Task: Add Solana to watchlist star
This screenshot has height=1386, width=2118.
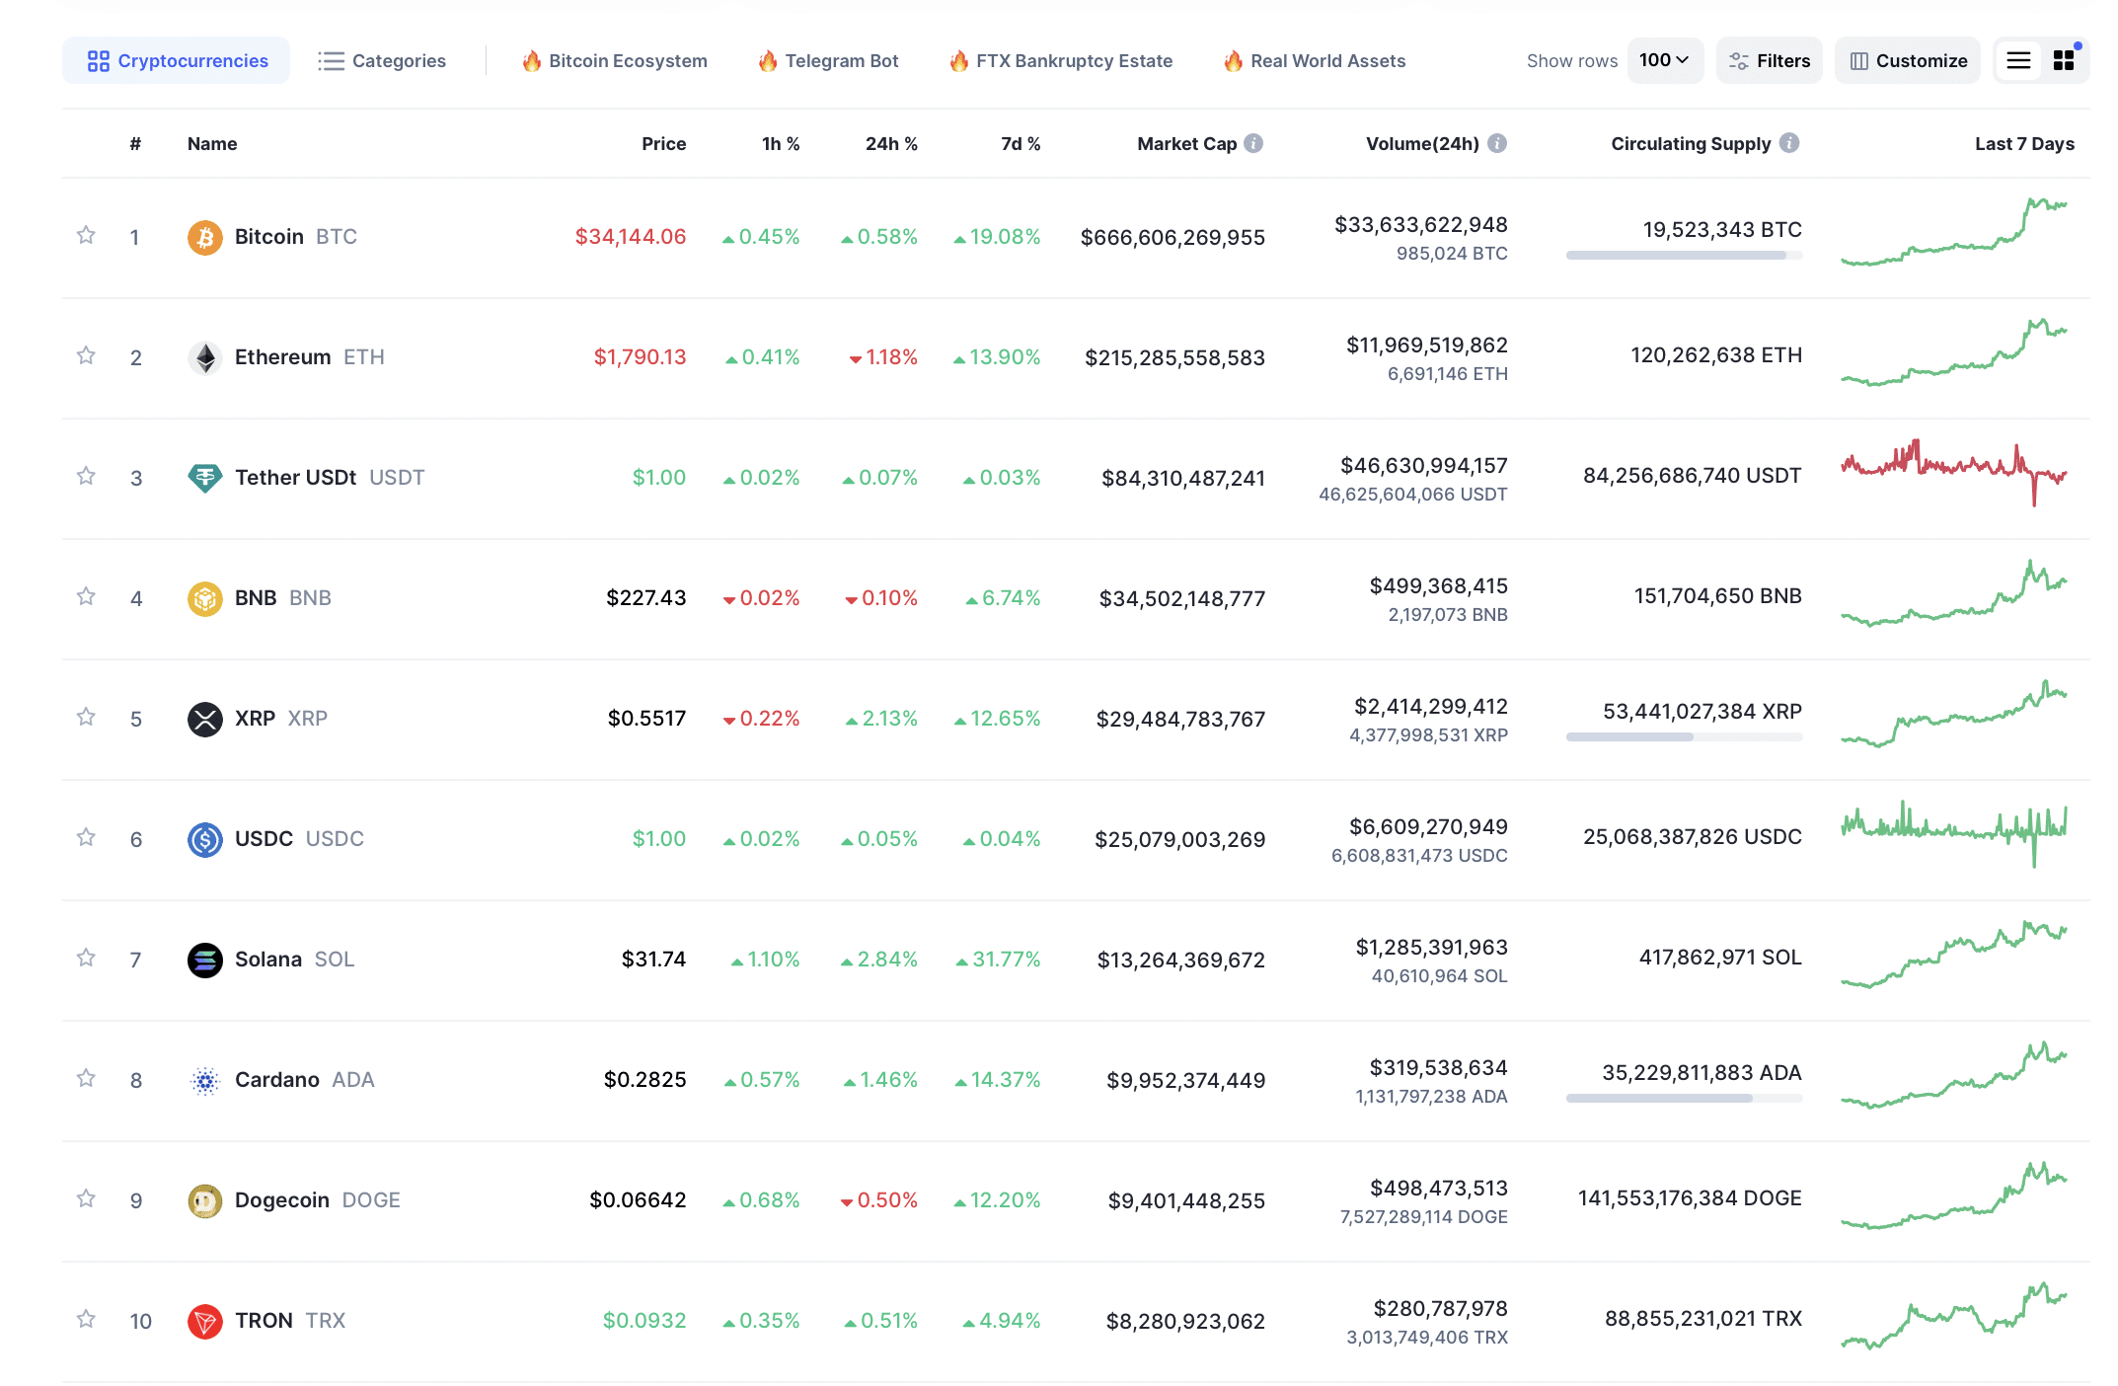Action: pyautogui.click(x=86, y=958)
